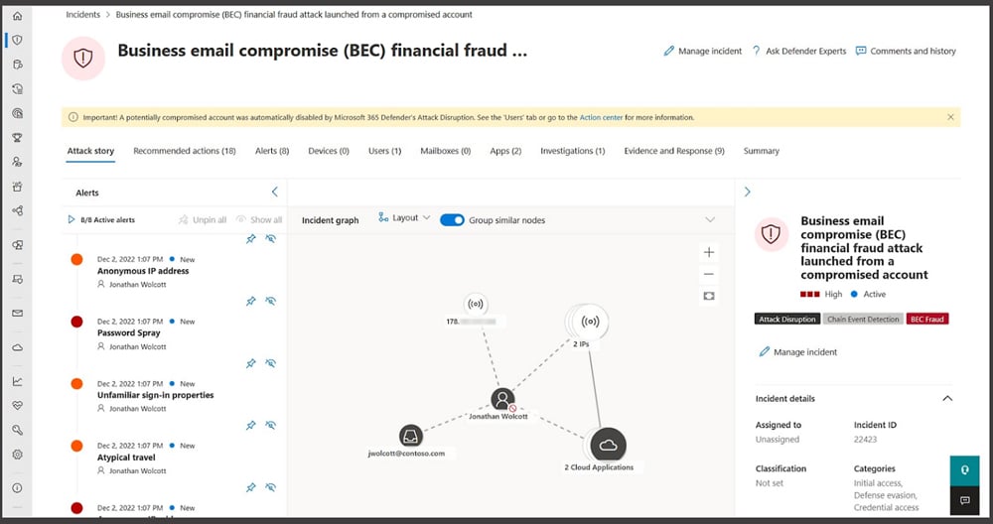993x524 pixels.
Task: Click the zoom in plus icon on graph
Action: (708, 252)
